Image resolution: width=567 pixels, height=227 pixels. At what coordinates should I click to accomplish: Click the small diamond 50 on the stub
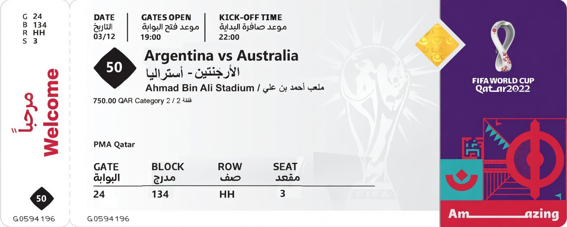point(42,199)
